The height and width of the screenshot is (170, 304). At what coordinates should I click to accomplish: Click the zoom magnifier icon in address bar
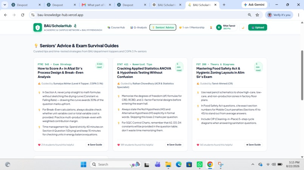(250, 15)
